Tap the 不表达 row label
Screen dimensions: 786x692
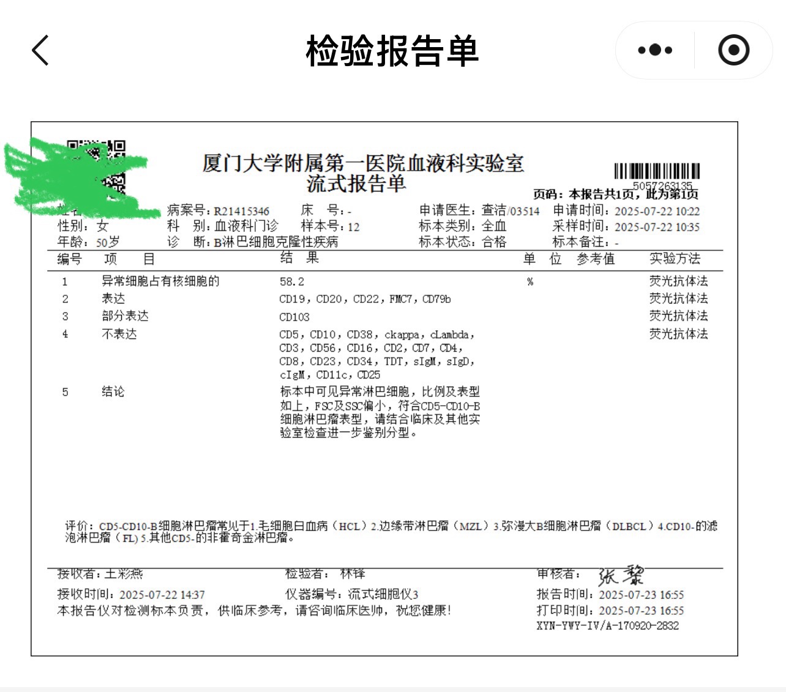click(119, 334)
